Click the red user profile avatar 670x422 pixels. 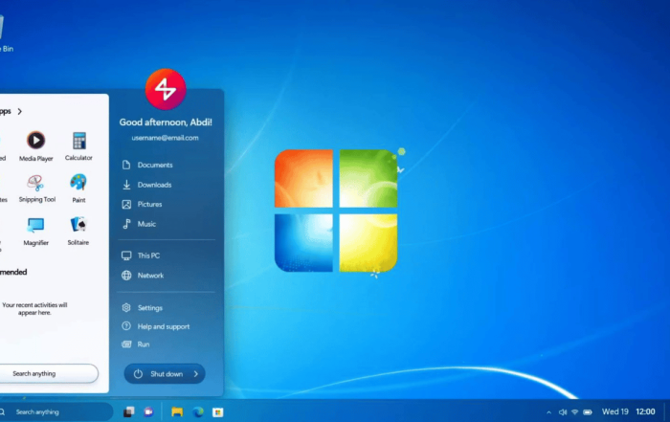pos(165,90)
